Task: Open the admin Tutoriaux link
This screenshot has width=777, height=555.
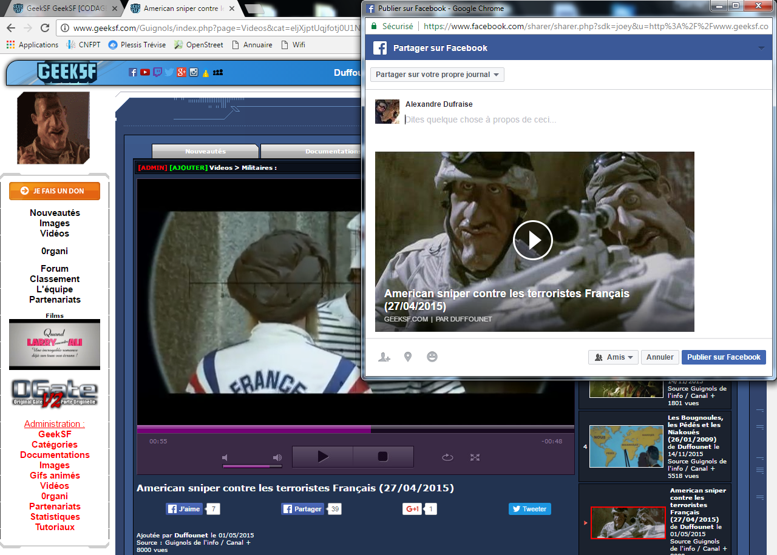Action: [55, 527]
